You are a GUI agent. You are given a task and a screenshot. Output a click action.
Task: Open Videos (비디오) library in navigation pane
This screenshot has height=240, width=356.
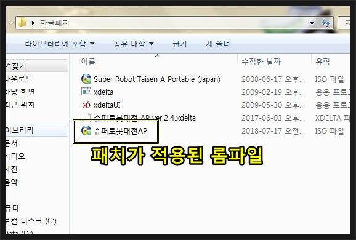[x=15, y=156]
